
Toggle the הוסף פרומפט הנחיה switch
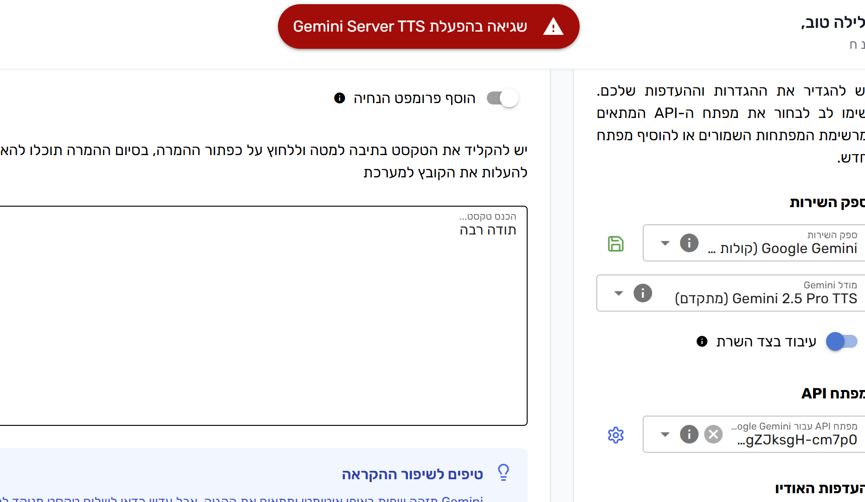click(x=502, y=98)
